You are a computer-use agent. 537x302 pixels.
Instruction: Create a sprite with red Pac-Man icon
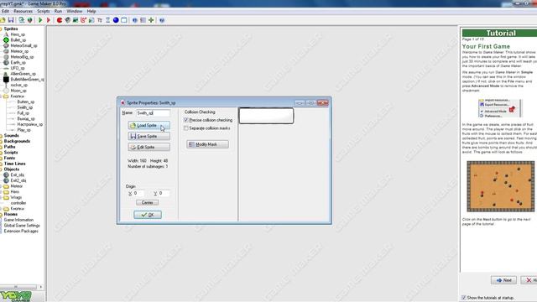[60, 20]
